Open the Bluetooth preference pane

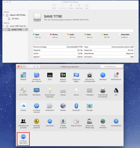click(76, 107)
